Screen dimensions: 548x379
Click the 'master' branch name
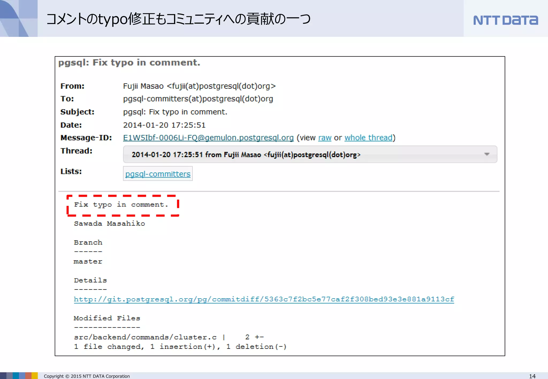88,261
